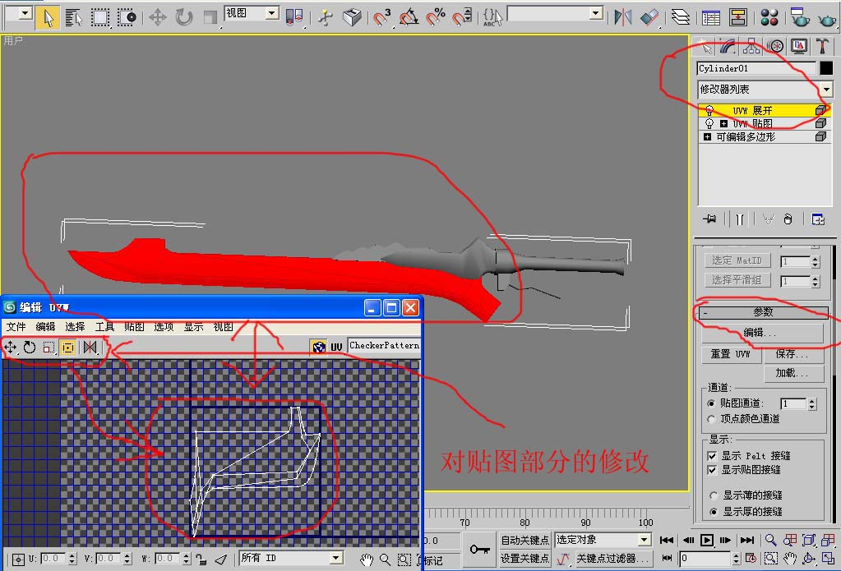The image size is (841, 571).
Task: Activate the Select and Rotate tool
Action: [184, 18]
